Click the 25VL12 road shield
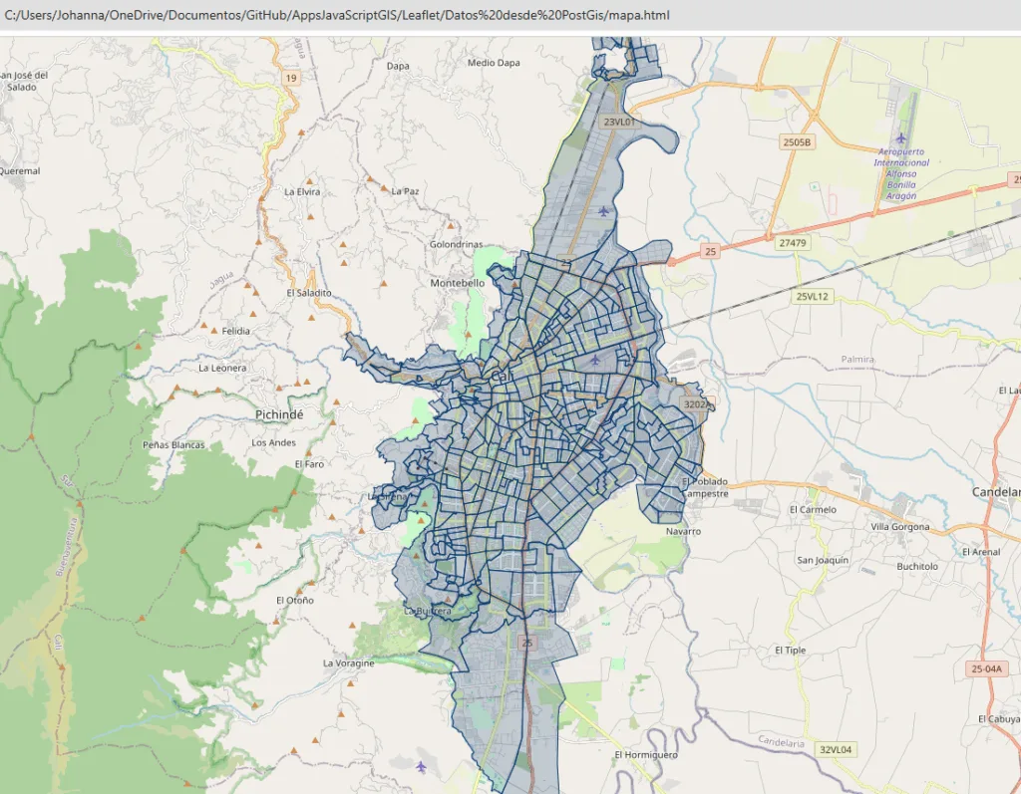The image size is (1021, 794). 812,296
